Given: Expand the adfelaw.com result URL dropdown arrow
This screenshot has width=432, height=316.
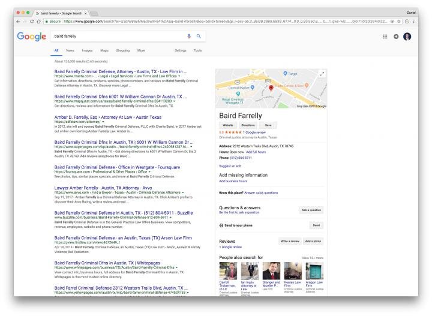Looking at the screenshot, I should tap(103, 122).
